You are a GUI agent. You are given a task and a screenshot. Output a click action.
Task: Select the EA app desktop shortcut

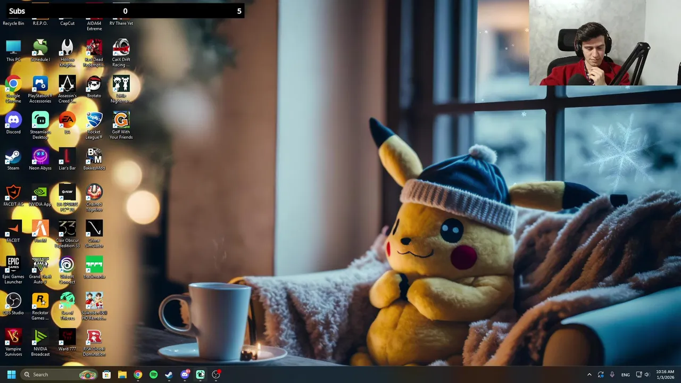67,123
